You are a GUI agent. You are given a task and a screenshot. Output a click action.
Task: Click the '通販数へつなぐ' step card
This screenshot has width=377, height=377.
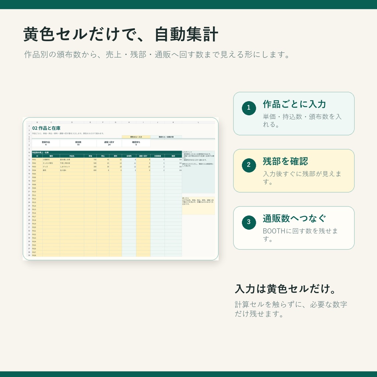pyautogui.click(x=294, y=228)
